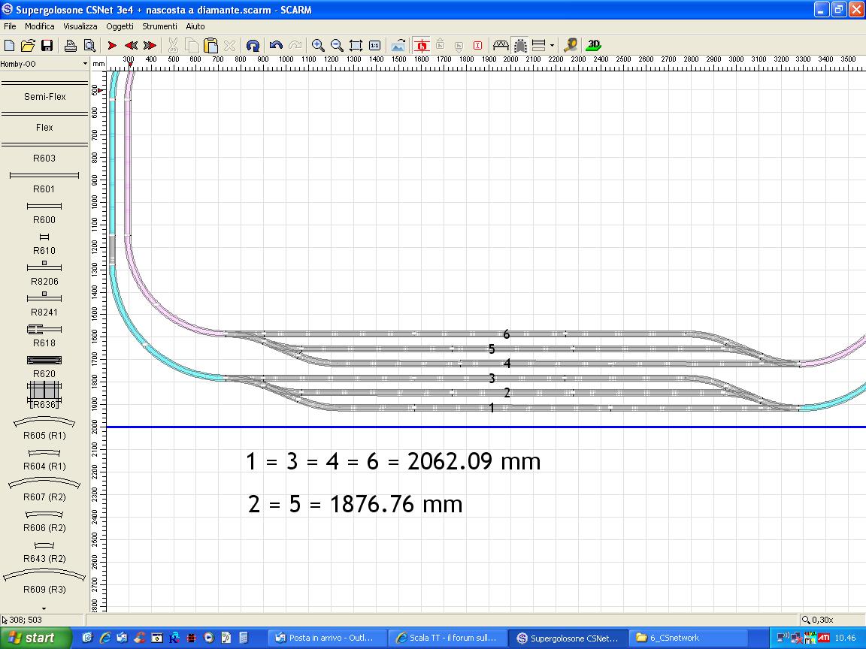The height and width of the screenshot is (649, 866).
Task: Switch to Posta in arrivo Outlook taskbar button
Action: (x=326, y=638)
